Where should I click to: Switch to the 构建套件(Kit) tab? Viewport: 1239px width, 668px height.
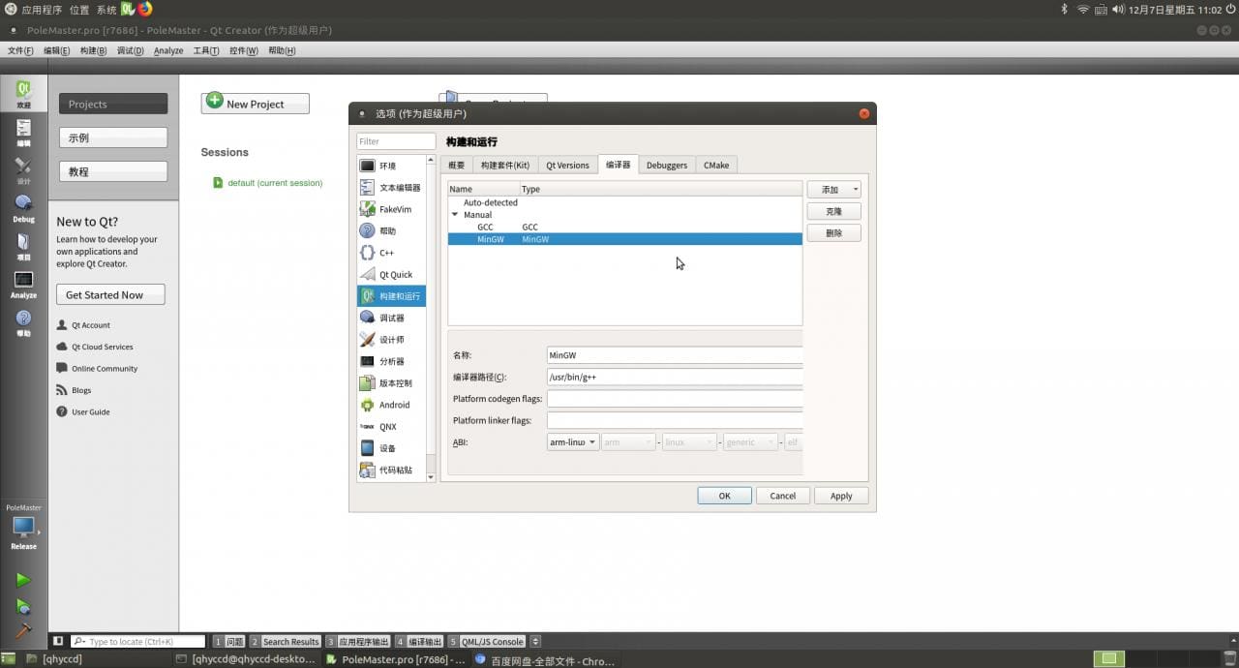[x=505, y=166]
